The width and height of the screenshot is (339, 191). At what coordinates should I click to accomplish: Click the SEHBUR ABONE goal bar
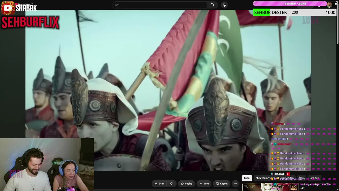click(295, 4)
